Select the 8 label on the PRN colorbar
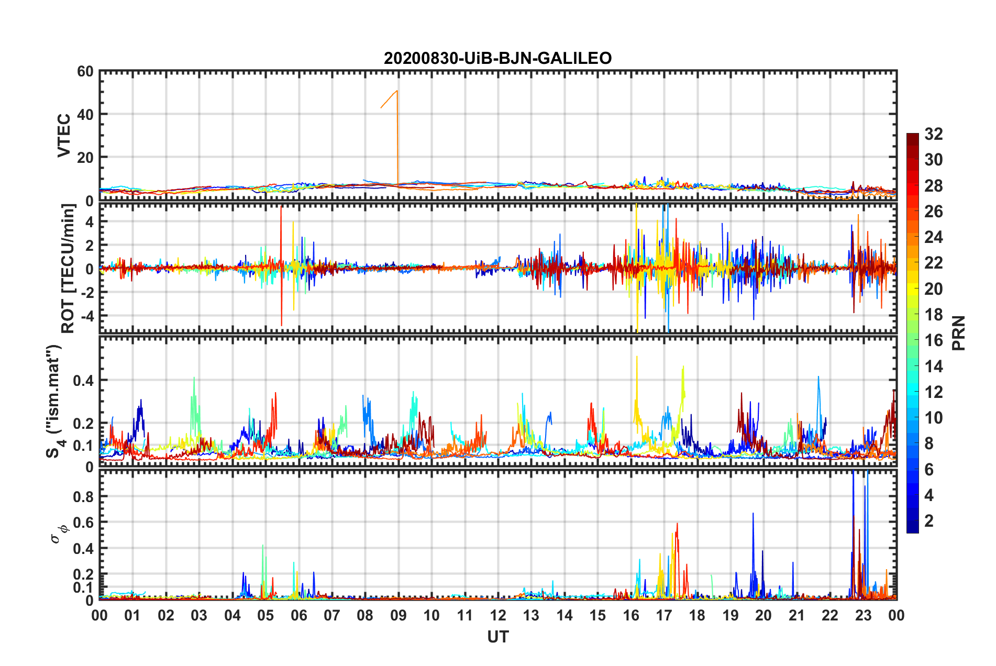The height and width of the screenshot is (666, 996). [x=929, y=443]
